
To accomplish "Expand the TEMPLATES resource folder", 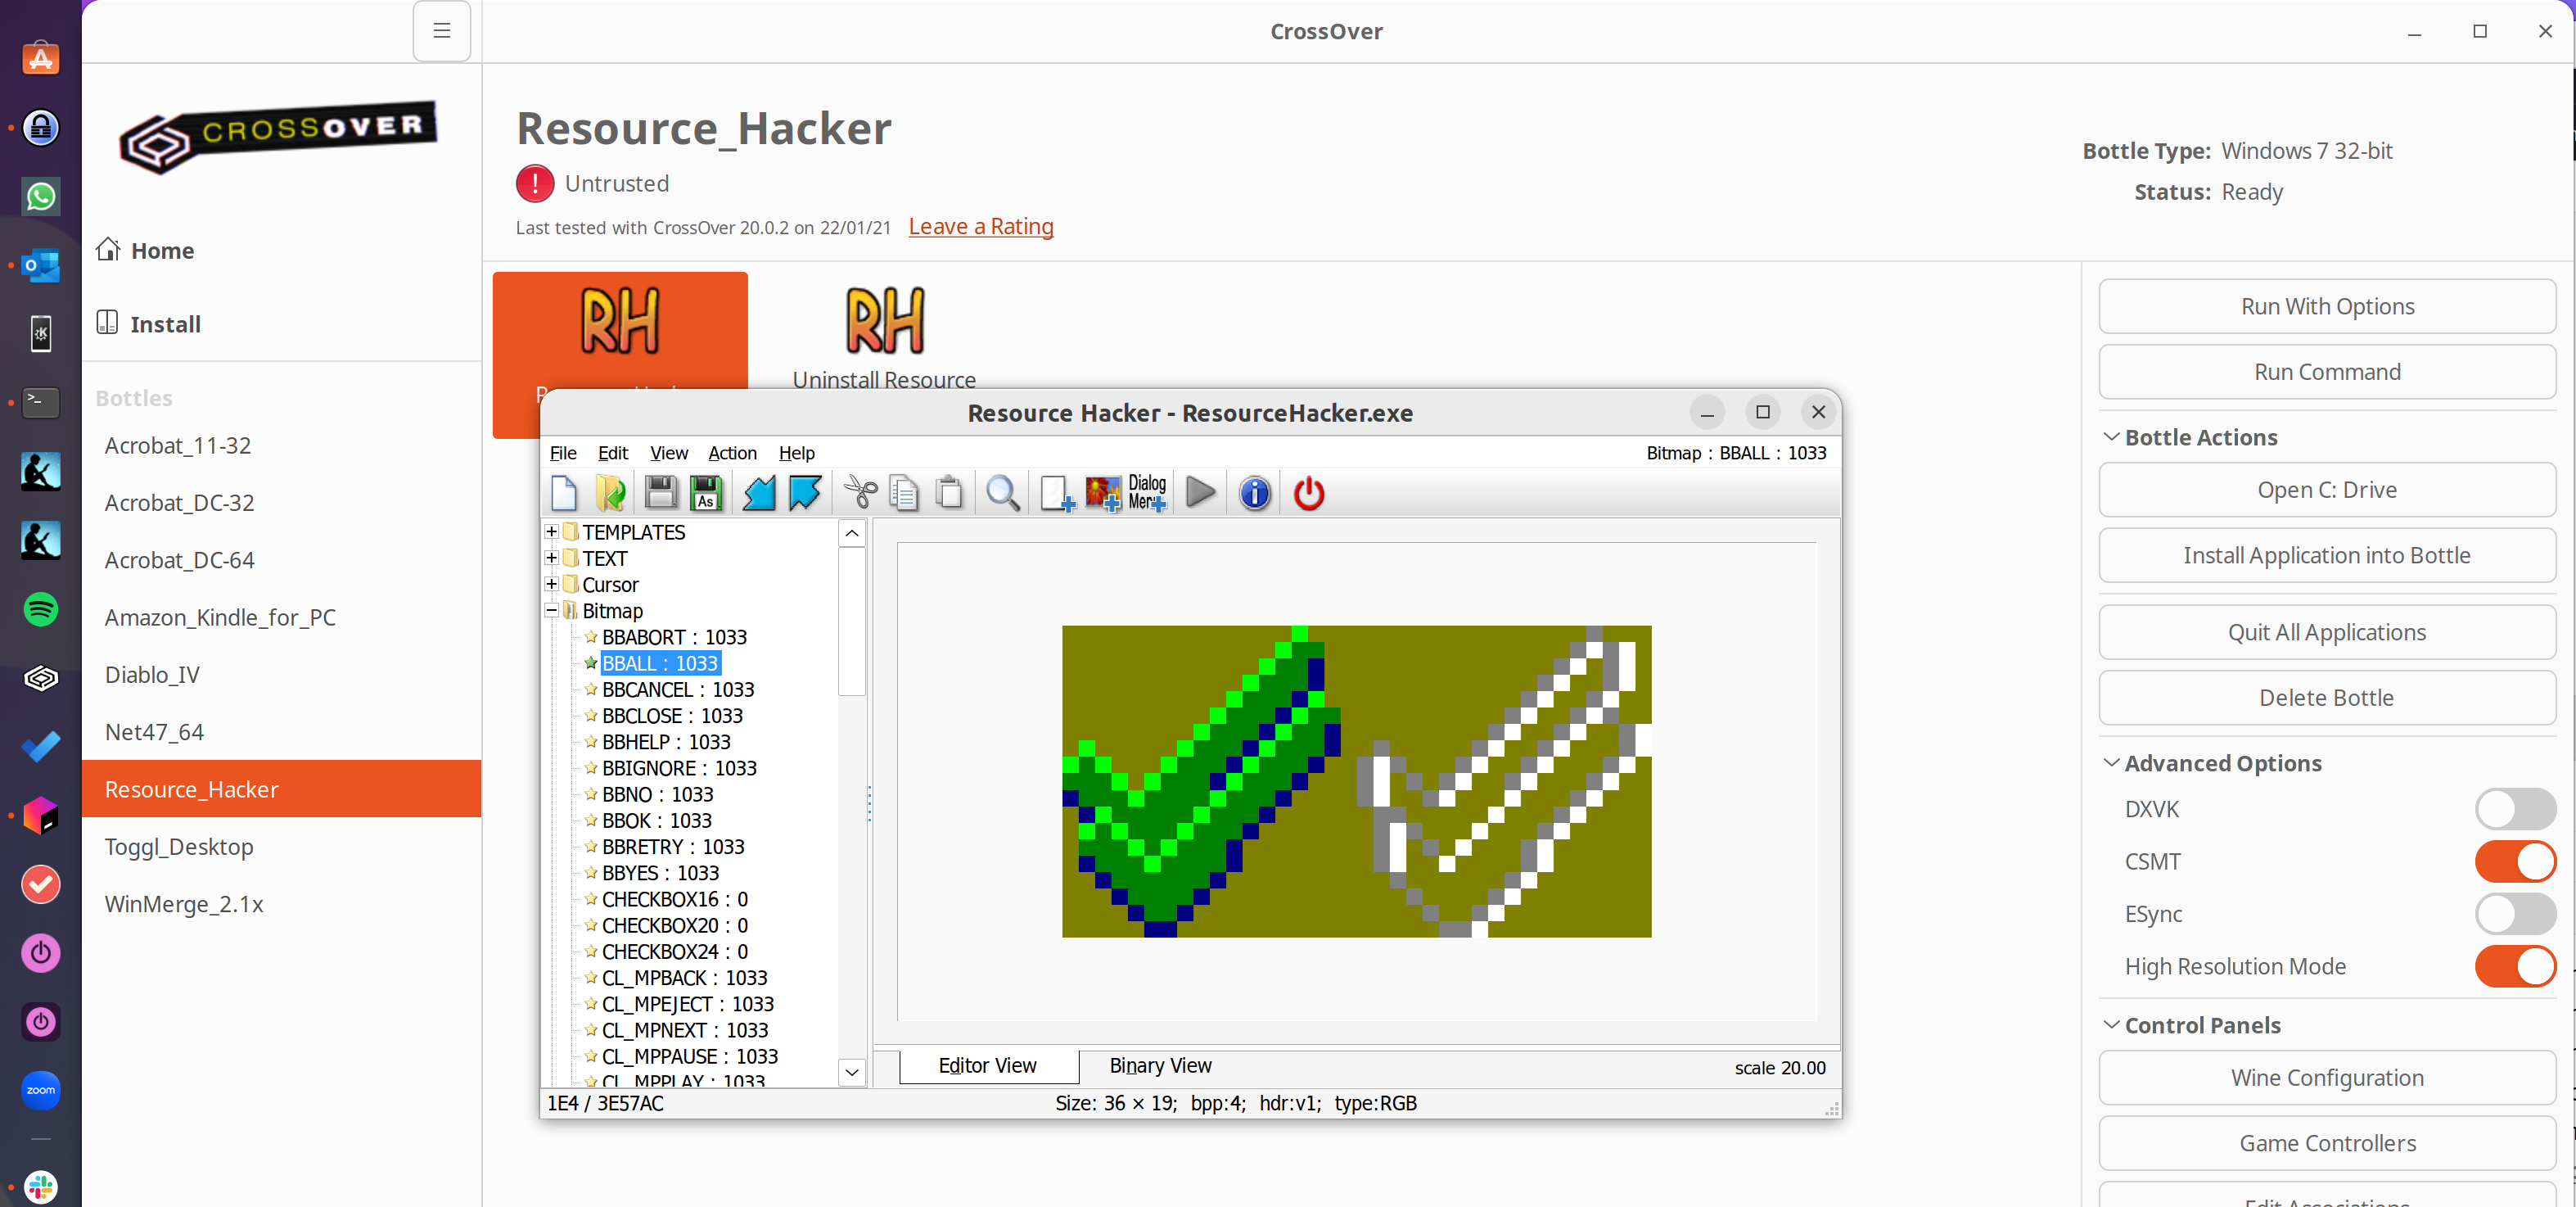I will coord(551,532).
